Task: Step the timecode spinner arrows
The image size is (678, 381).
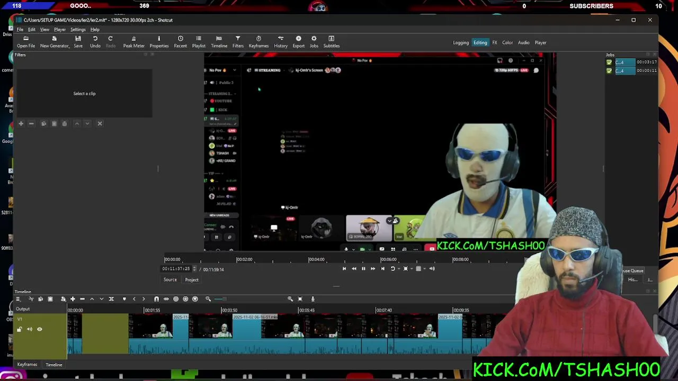Action: [194, 269]
